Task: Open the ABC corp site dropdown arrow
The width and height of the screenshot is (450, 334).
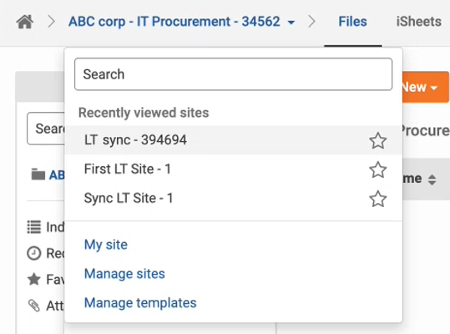Action: coord(291,23)
